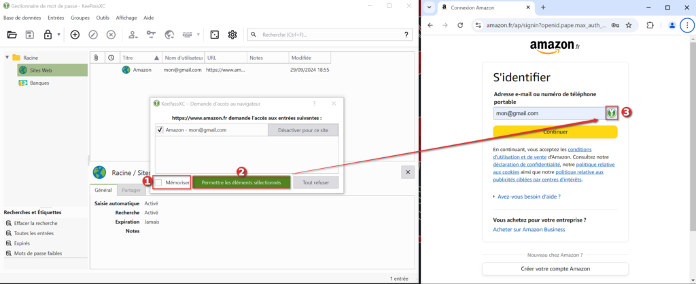696x284 pixels.
Task: Collapse the Racine group tree
Action: click(x=7, y=58)
